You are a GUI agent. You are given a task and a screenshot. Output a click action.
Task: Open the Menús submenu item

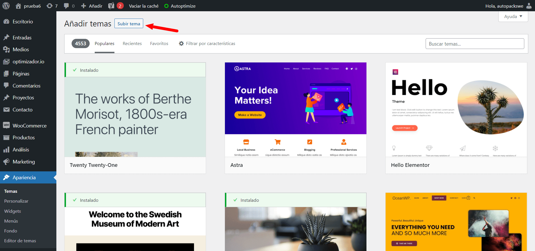click(x=11, y=221)
